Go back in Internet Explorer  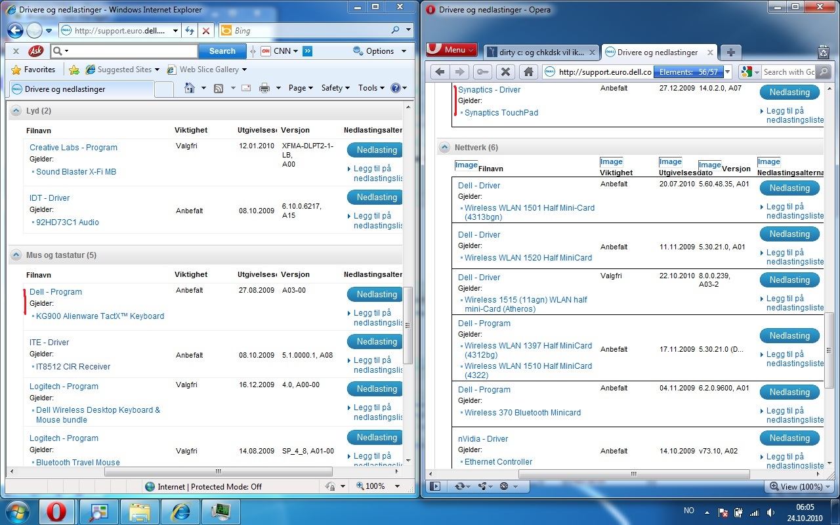(x=16, y=30)
